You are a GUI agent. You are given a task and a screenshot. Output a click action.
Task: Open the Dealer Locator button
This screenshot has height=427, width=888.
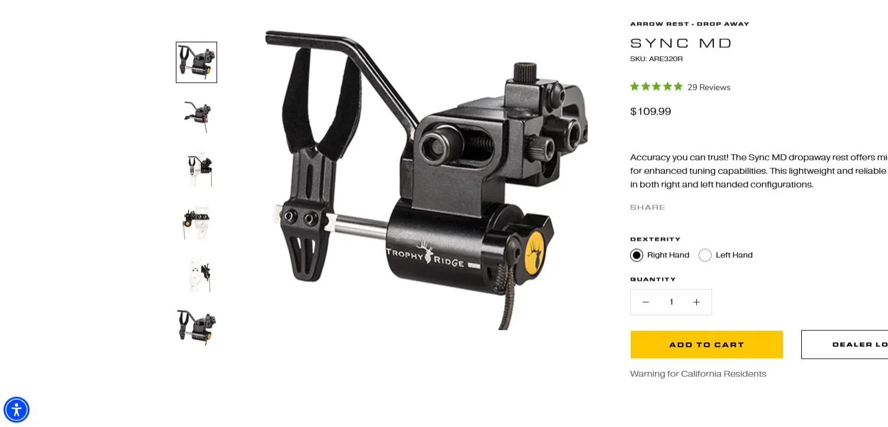click(844, 344)
